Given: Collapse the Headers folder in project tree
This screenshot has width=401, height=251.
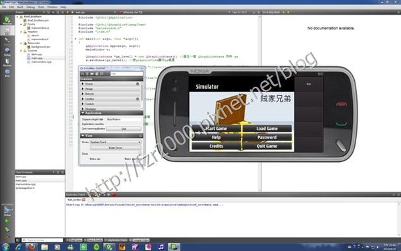Looking at the screenshot, I should pyautogui.click(x=21, y=31).
